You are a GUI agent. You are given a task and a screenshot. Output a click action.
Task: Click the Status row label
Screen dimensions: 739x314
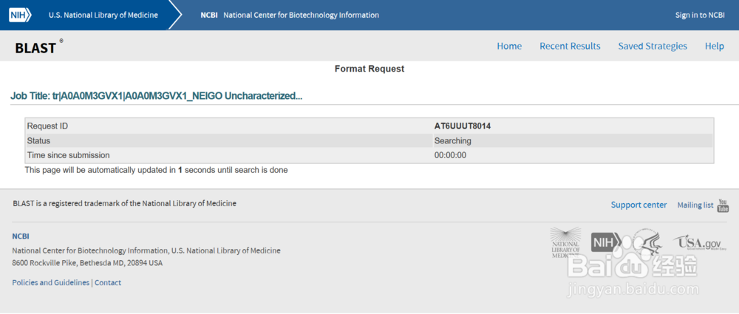(x=38, y=140)
